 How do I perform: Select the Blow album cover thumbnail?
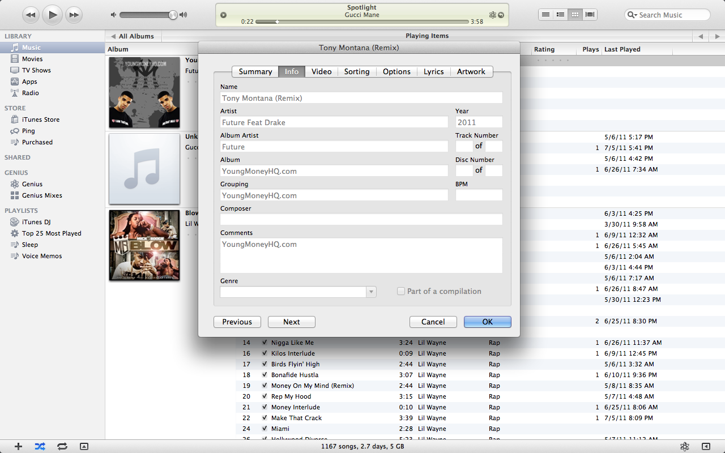[x=144, y=245]
